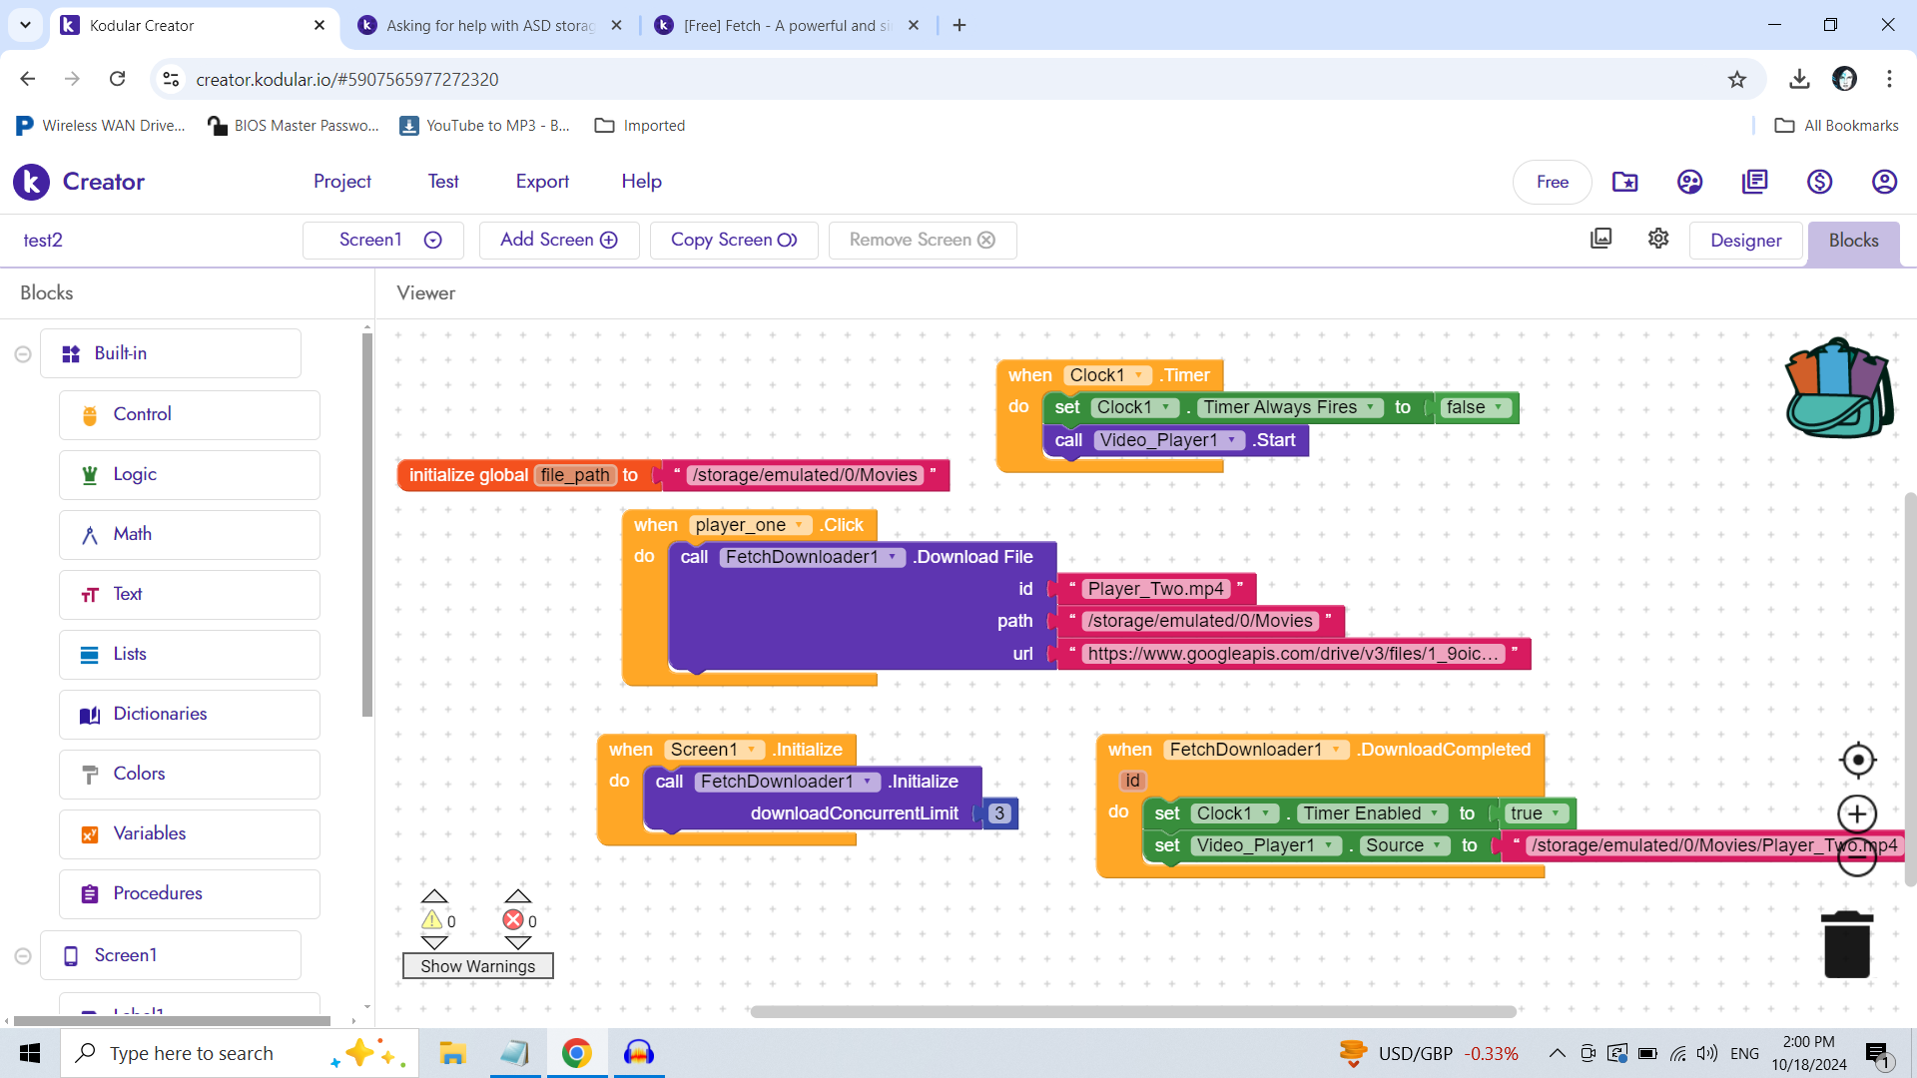Click the trash can icon
The height and width of the screenshot is (1078, 1917).
pyautogui.click(x=1847, y=944)
